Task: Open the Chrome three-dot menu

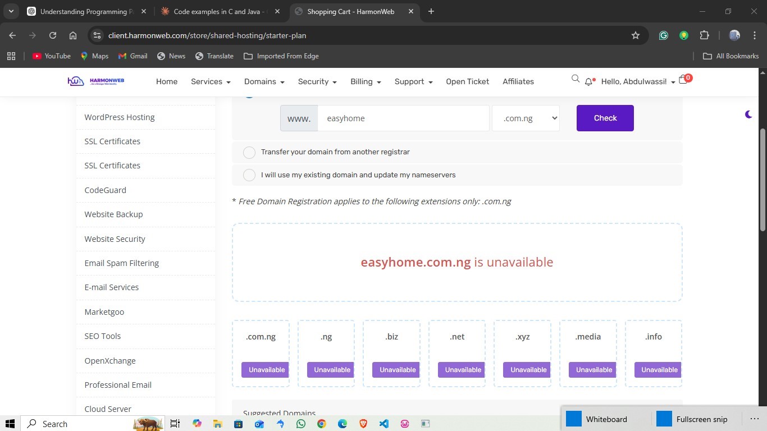Action: tap(754, 35)
